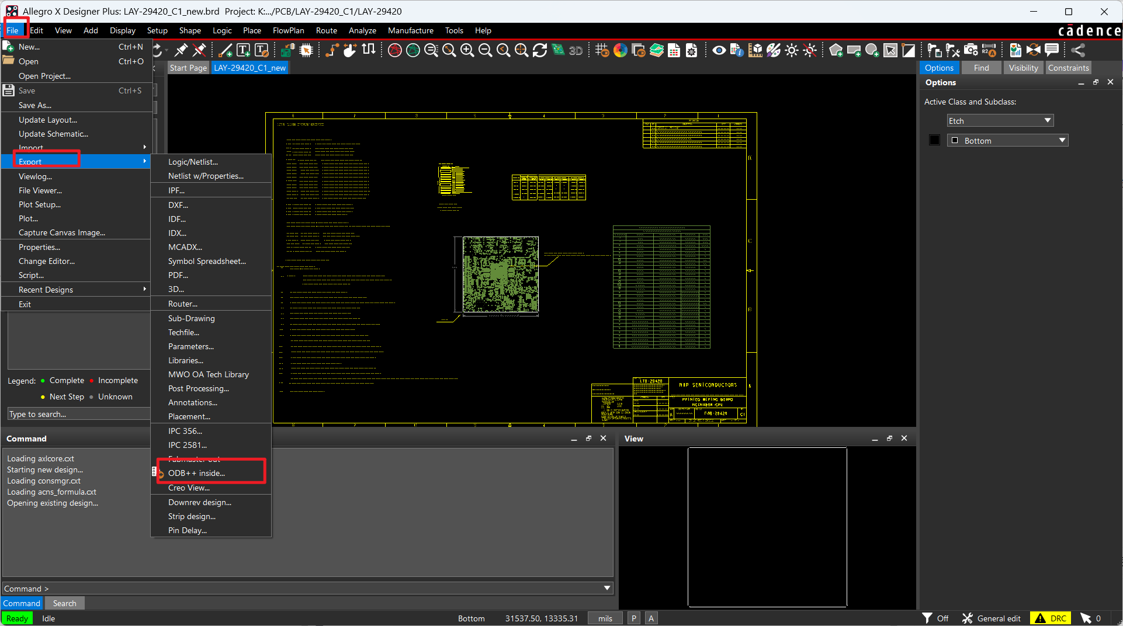Click the Slide (hand) tool icon
1123x626 pixels.
tap(350, 50)
